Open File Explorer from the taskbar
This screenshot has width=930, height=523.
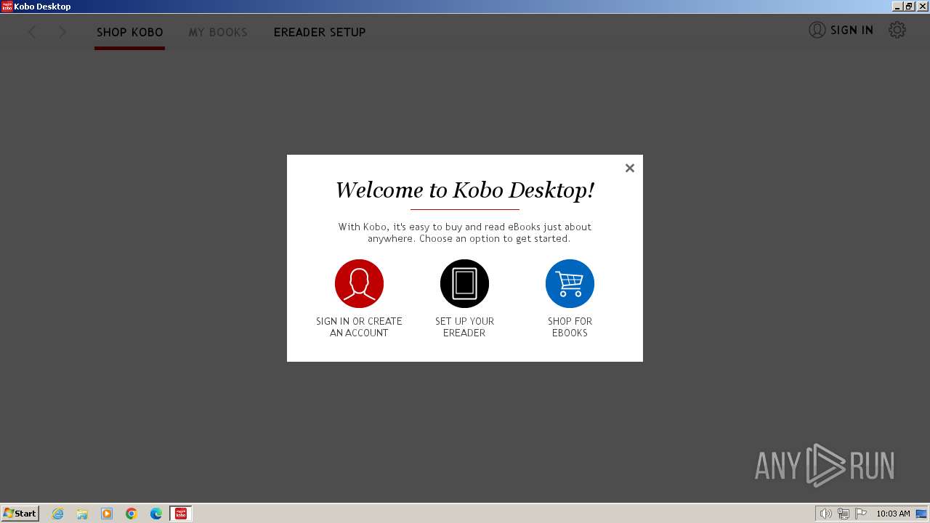point(82,514)
